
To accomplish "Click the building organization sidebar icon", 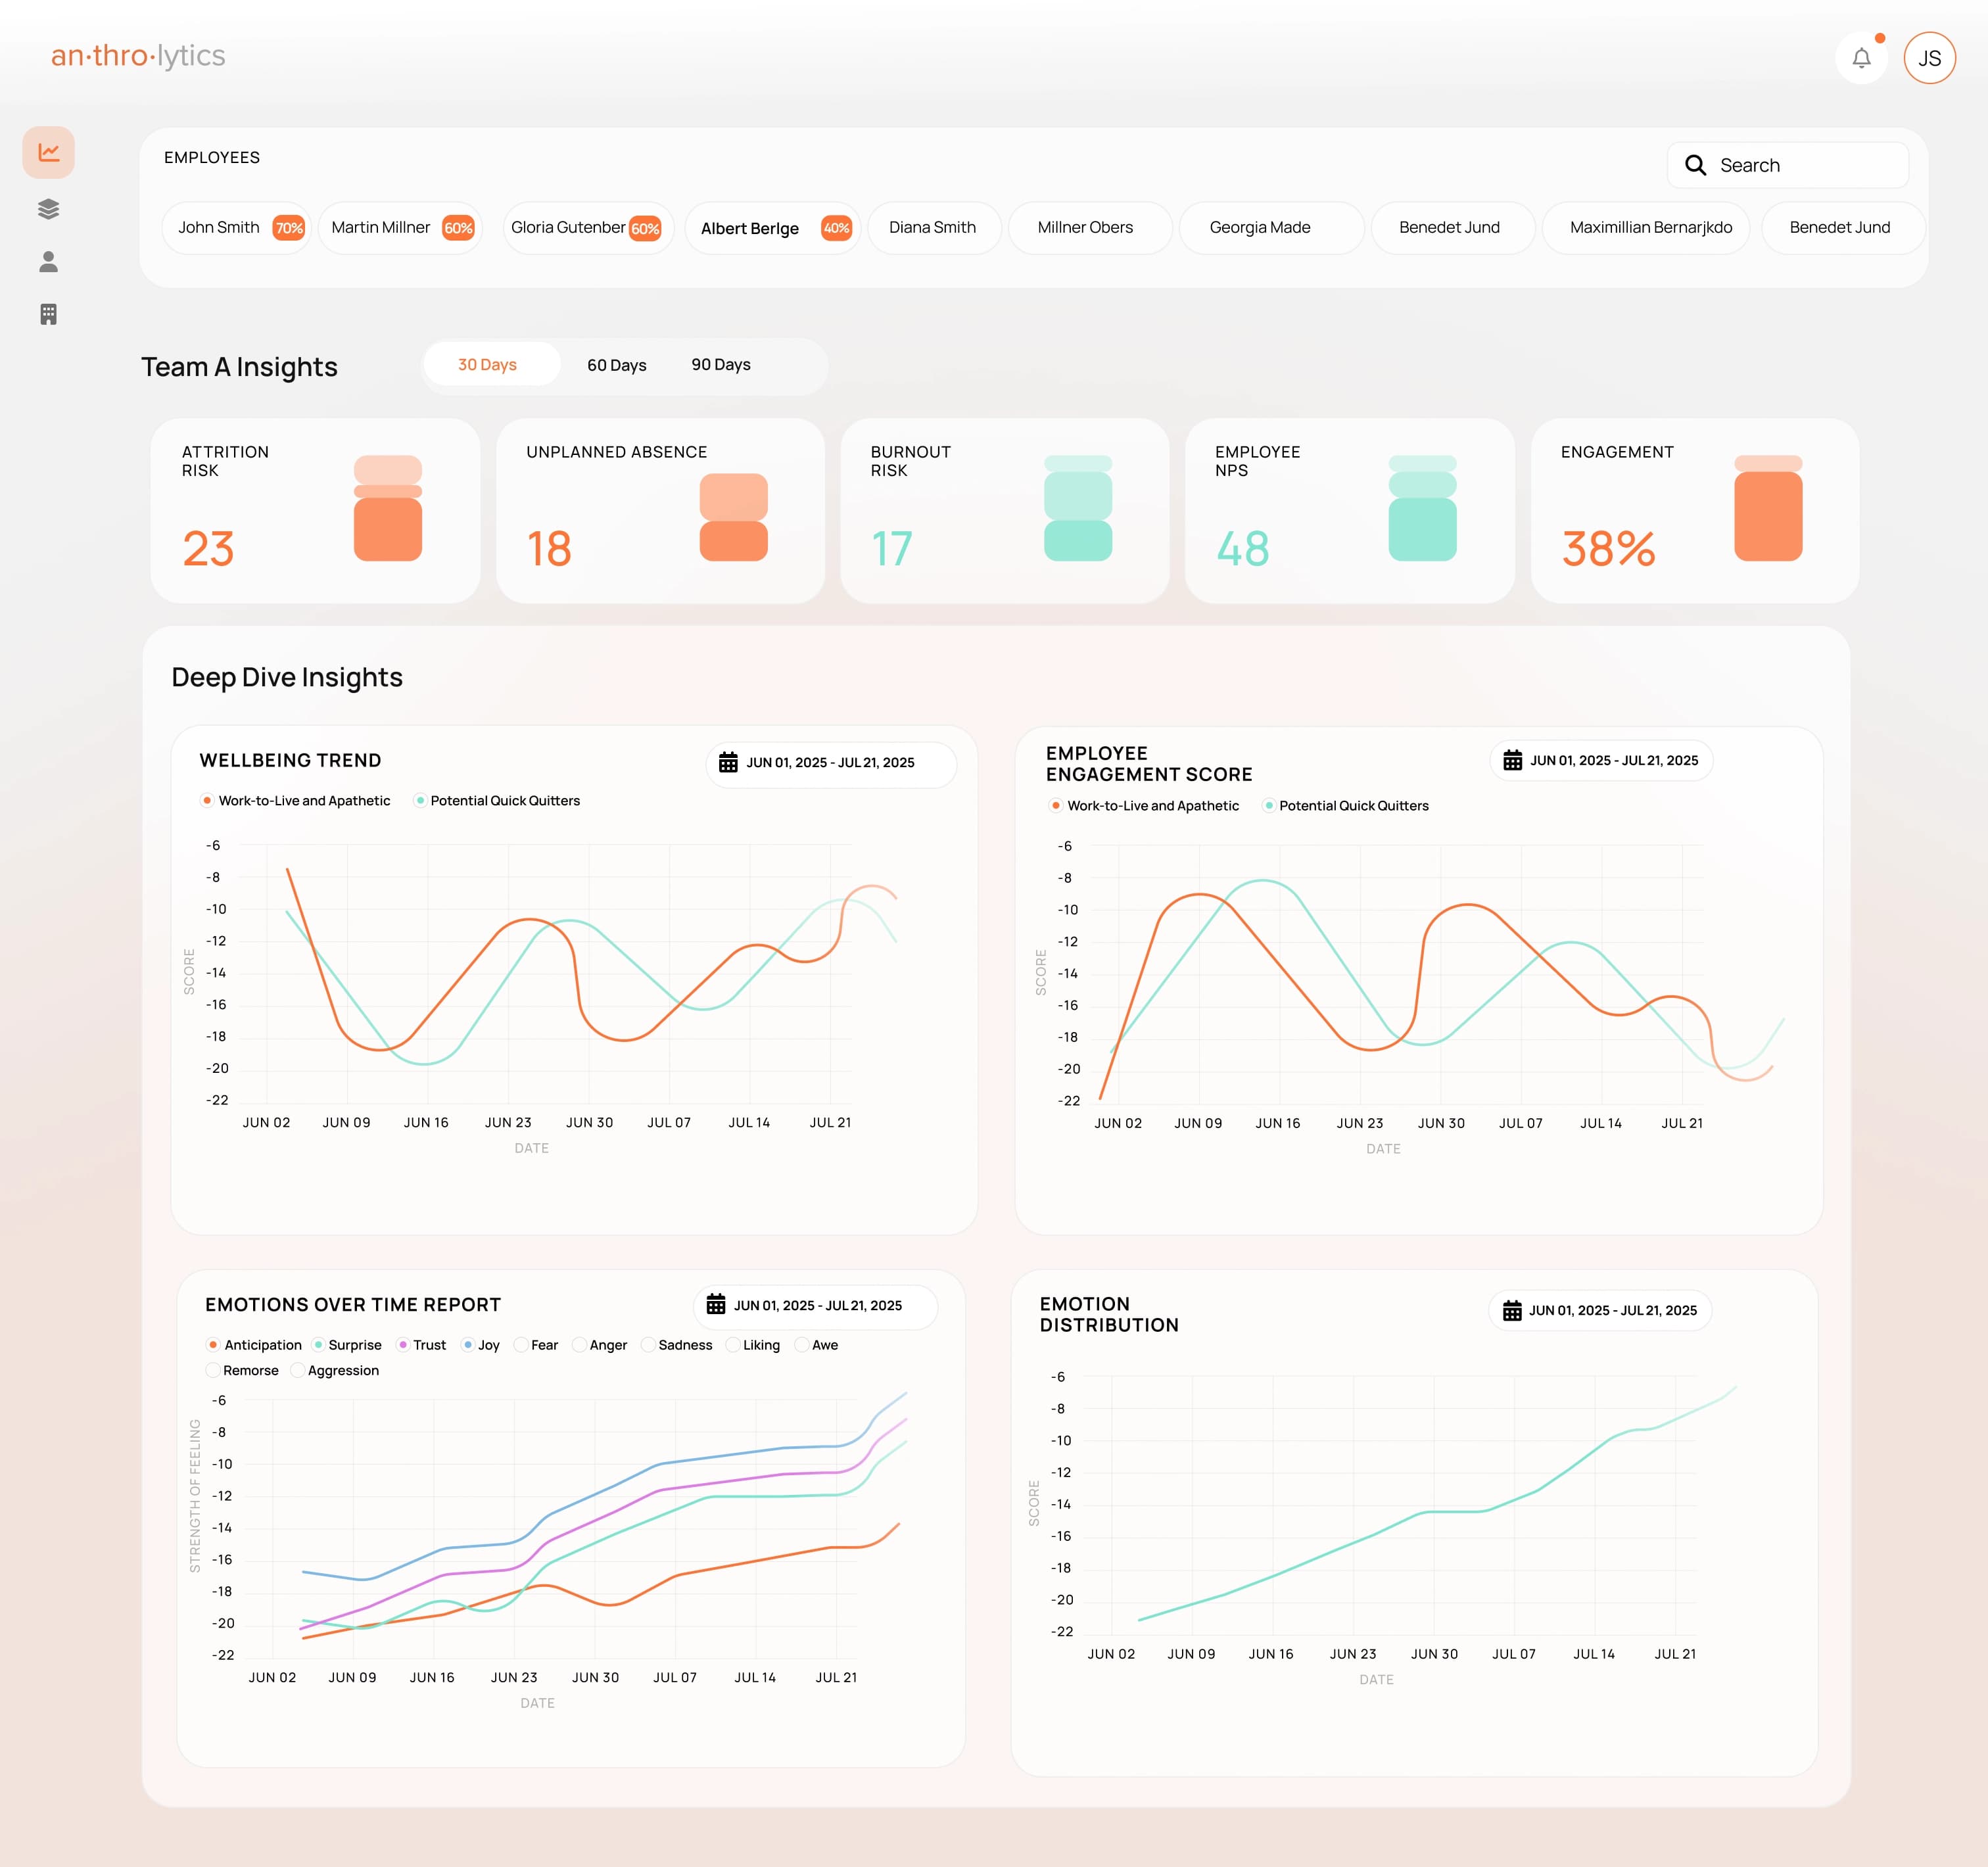I will (48, 314).
